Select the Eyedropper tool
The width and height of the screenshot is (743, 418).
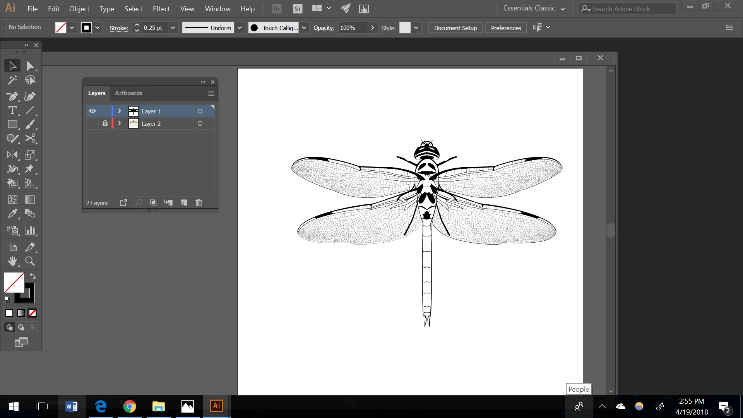[12, 214]
